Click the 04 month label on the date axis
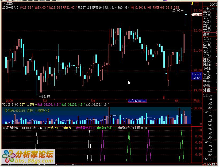The height and width of the screenshot is (167, 219). 93,101
